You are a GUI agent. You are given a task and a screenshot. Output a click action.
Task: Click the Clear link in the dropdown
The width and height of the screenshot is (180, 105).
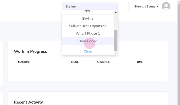point(88,51)
